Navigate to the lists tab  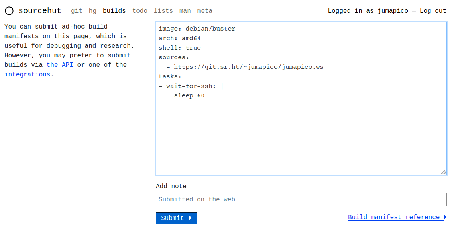[163, 11]
